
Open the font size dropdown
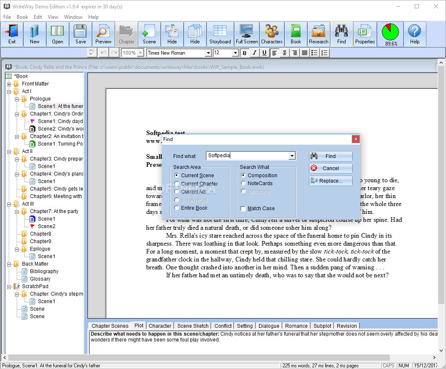click(235, 53)
